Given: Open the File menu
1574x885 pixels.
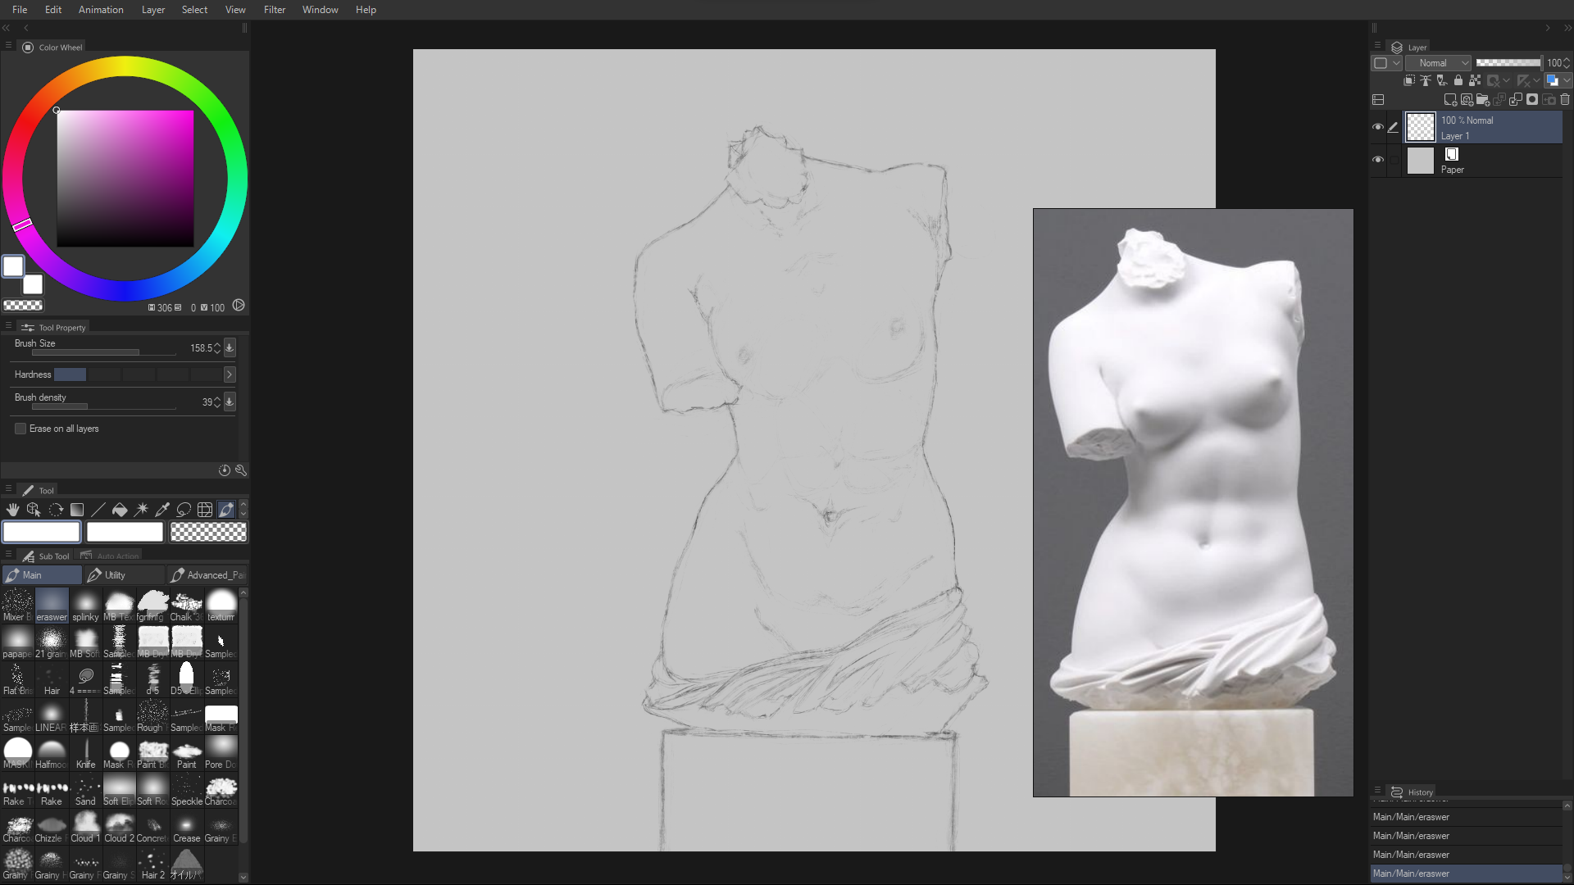Looking at the screenshot, I should 20,10.
